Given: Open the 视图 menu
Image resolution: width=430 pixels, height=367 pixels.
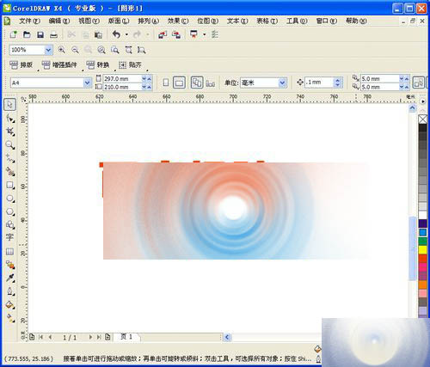Looking at the screenshot, I should click(89, 21).
